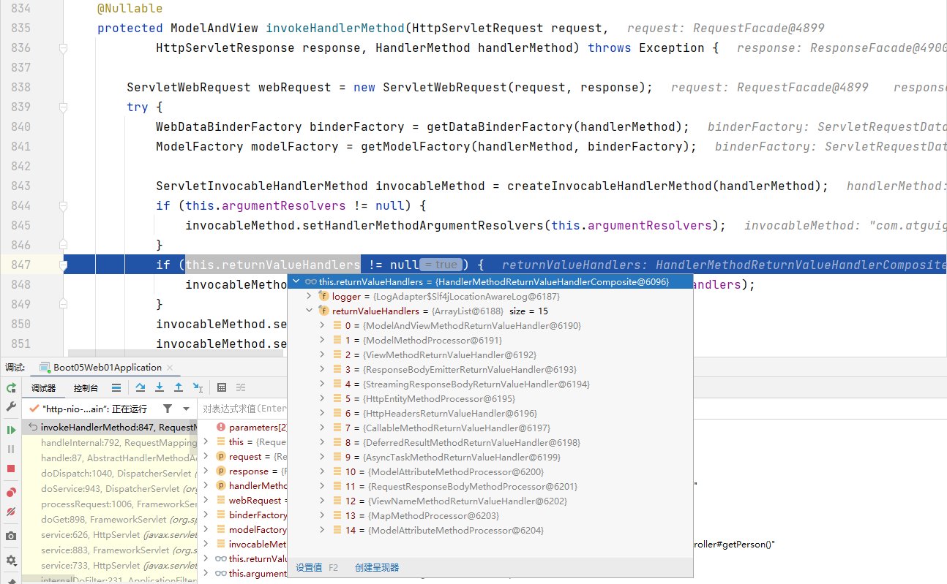947x584 pixels.
Task: Expand element 0 ModelAndViewMethodReturnValueHandler
Action: [322, 325]
